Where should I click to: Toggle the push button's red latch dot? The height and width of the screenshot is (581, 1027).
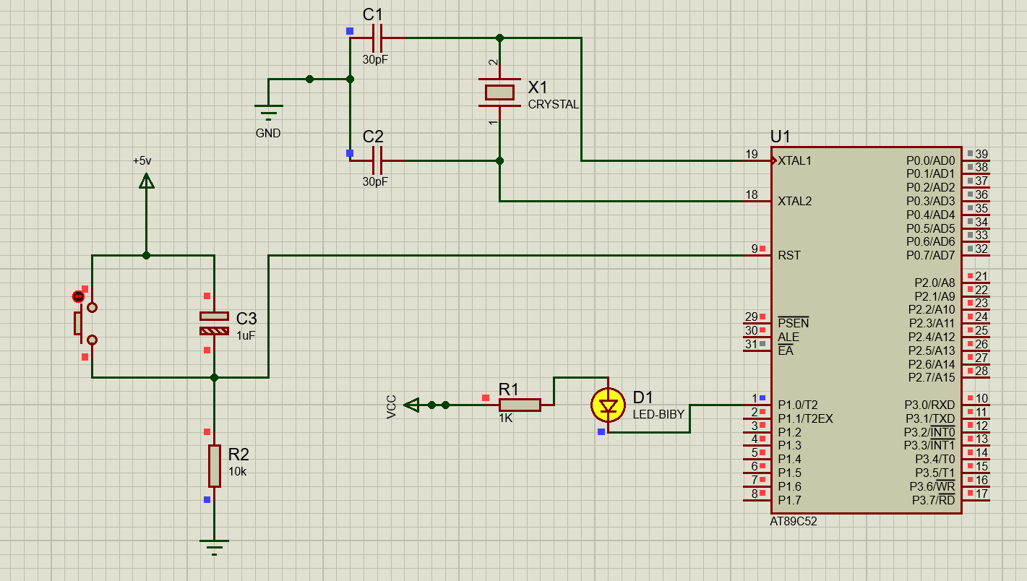(x=78, y=296)
